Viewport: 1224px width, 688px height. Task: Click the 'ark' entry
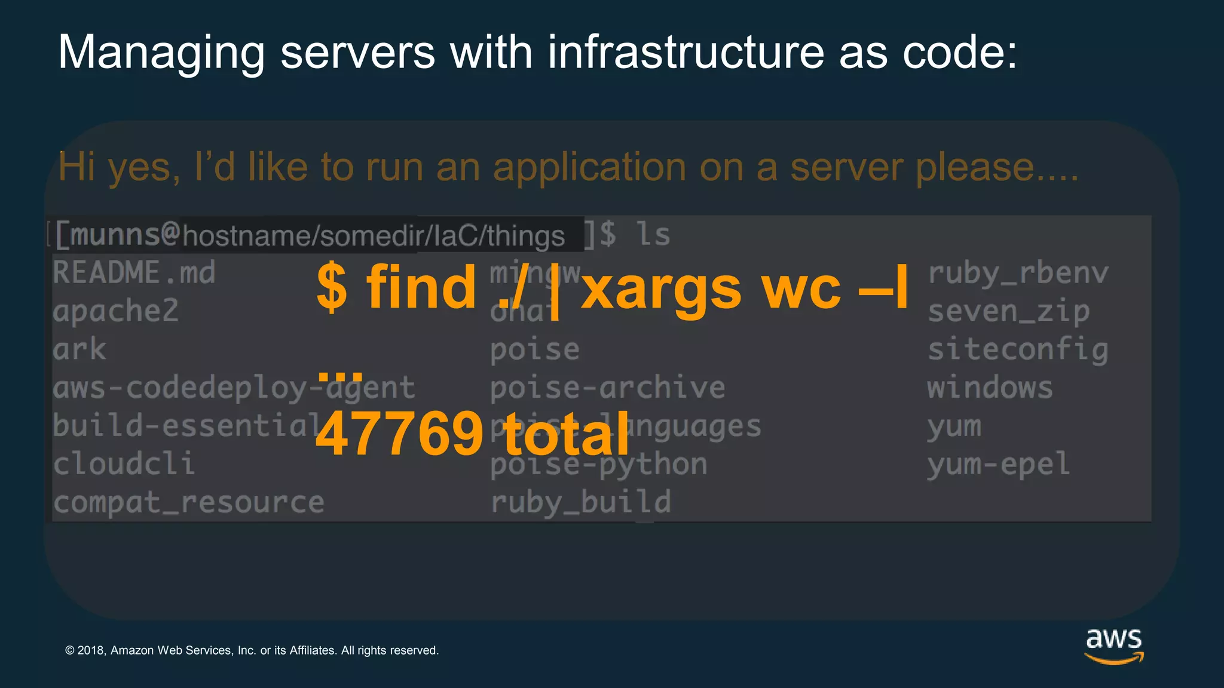point(79,349)
